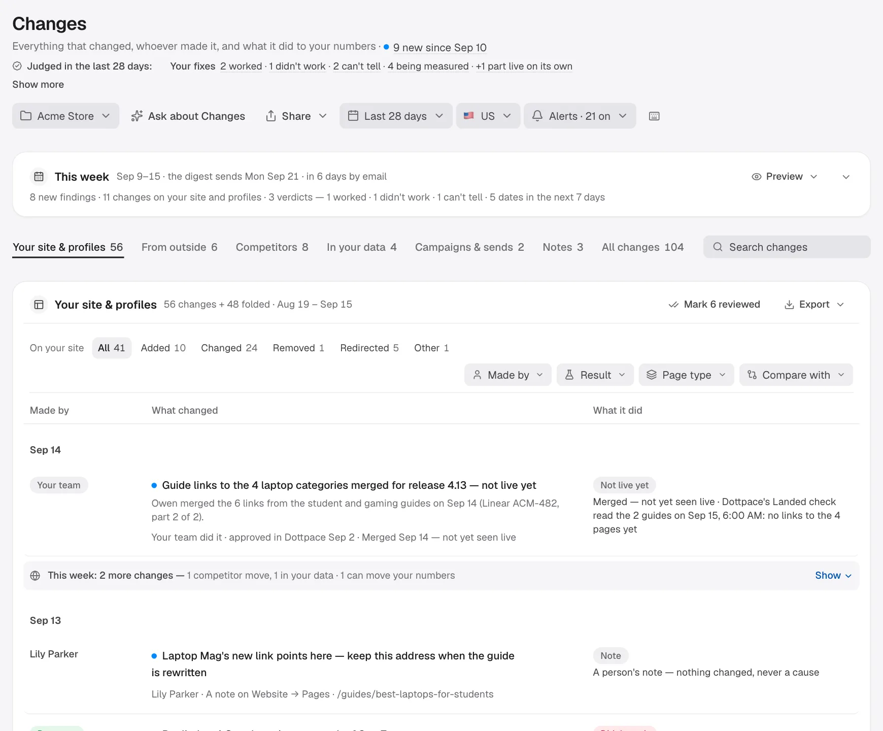Click the check-circle icon beside Judged in the last 28 days
The height and width of the screenshot is (731, 883).
(x=17, y=66)
